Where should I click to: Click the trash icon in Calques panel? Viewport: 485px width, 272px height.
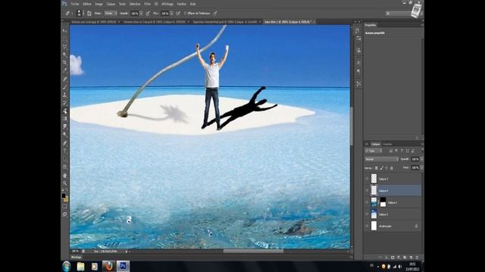pos(417,257)
